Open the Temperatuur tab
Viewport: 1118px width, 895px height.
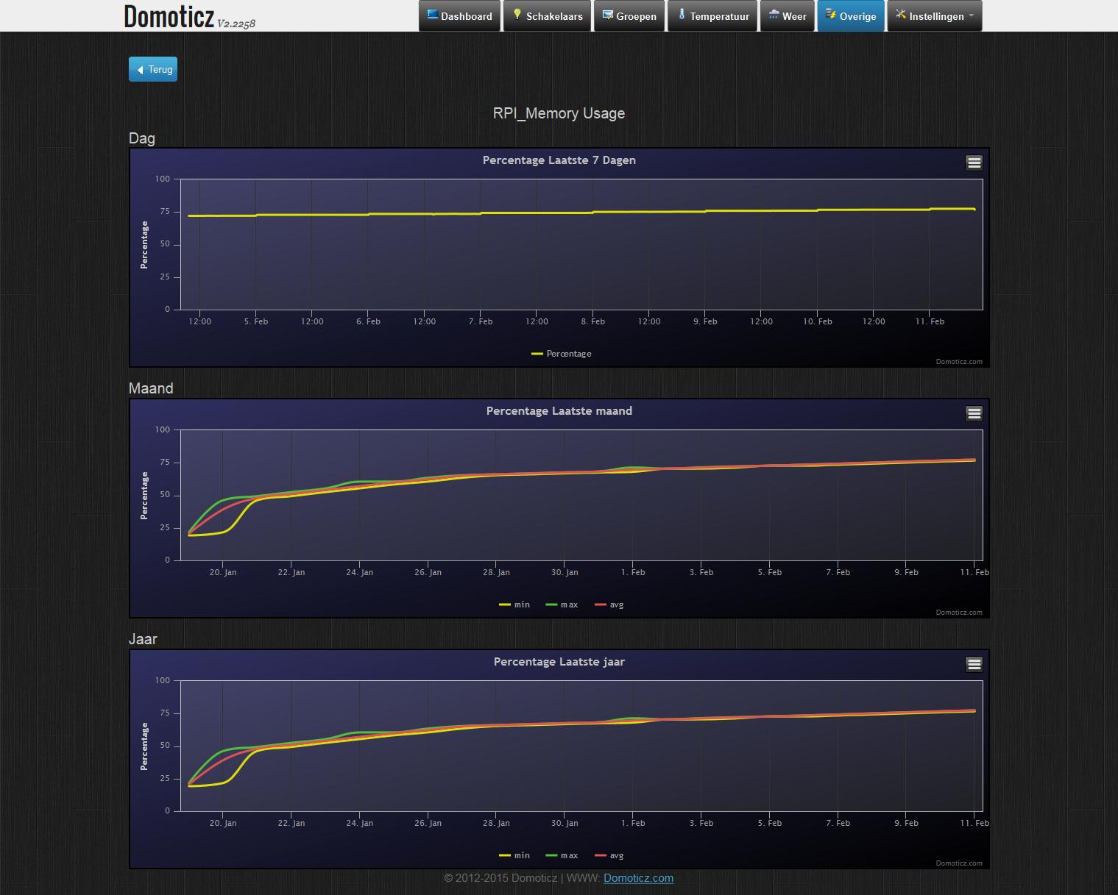(712, 15)
